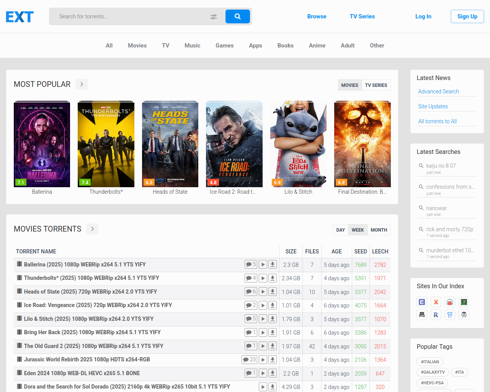Open comments on Lilo & Stitch torrent
Viewport: 490px width, 392px height.
pyautogui.click(x=251, y=319)
